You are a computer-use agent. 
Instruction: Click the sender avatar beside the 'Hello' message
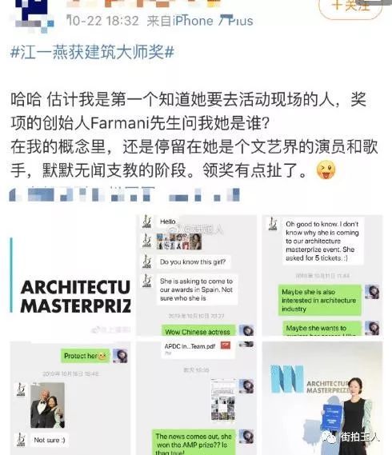[147, 222]
